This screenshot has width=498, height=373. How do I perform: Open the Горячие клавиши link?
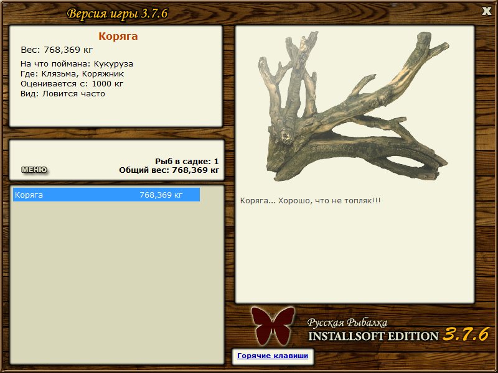tap(273, 356)
